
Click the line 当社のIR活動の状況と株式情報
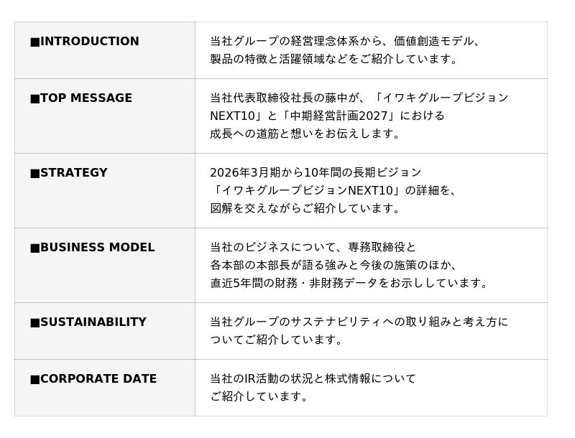pyautogui.click(x=313, y=379)
